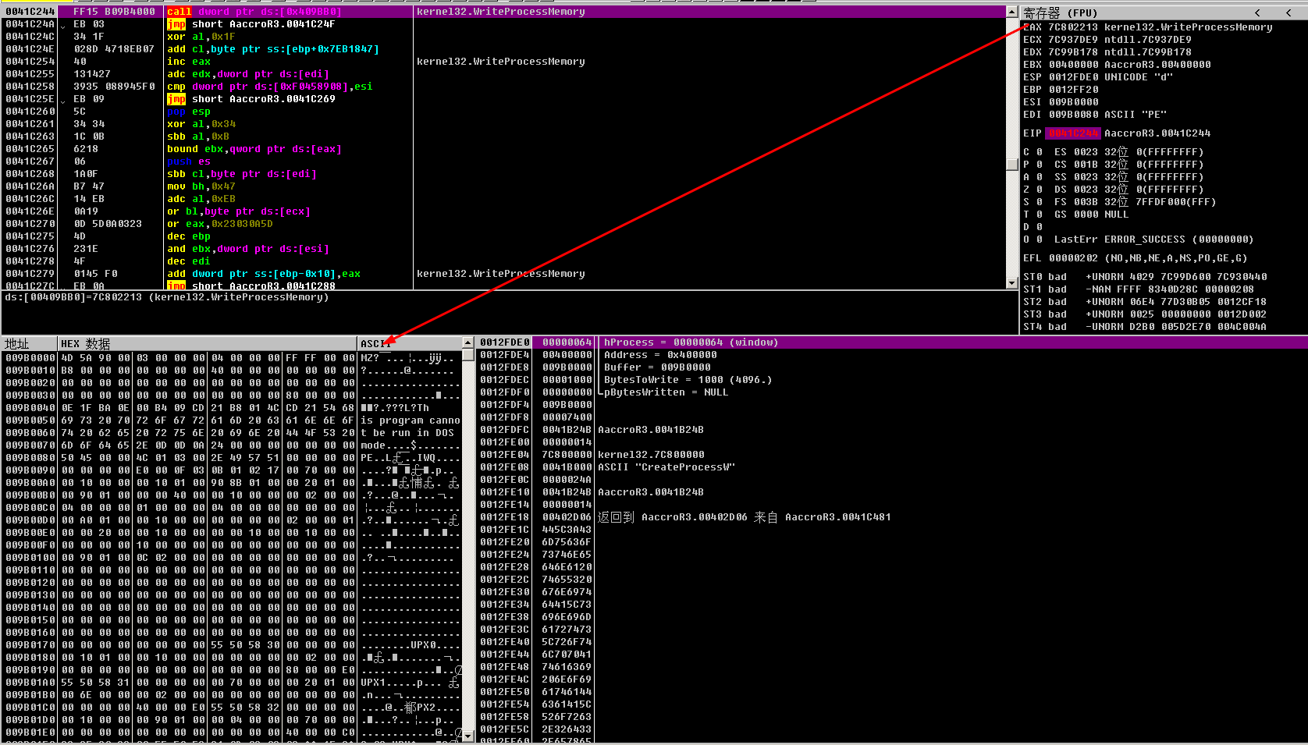
Task: Select the call dword ptr ds:[0x409BB0] instruction
Action: pos(254,12)
